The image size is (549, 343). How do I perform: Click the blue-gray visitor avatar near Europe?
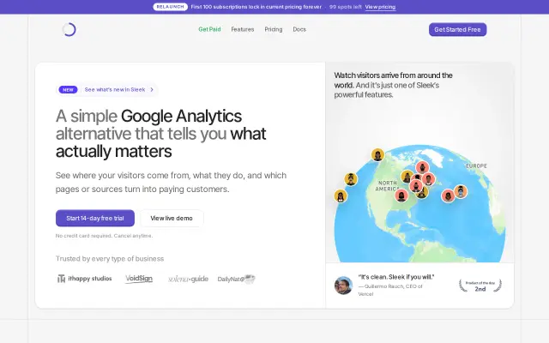[461, 191]
